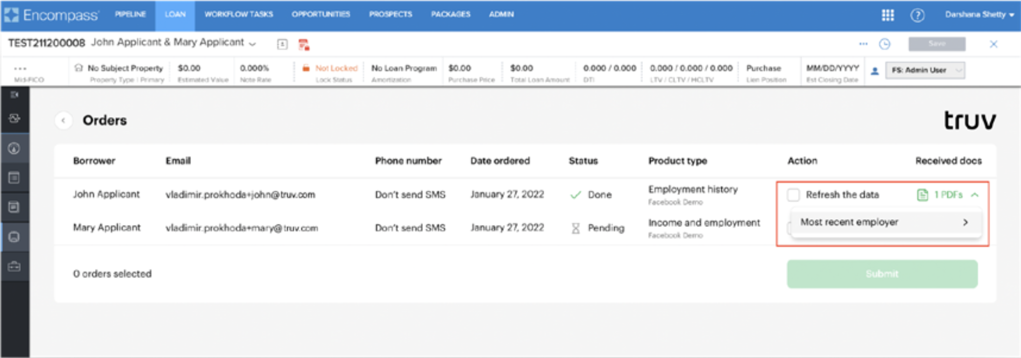Open the Workflow Tasks tab

[238, 14]
